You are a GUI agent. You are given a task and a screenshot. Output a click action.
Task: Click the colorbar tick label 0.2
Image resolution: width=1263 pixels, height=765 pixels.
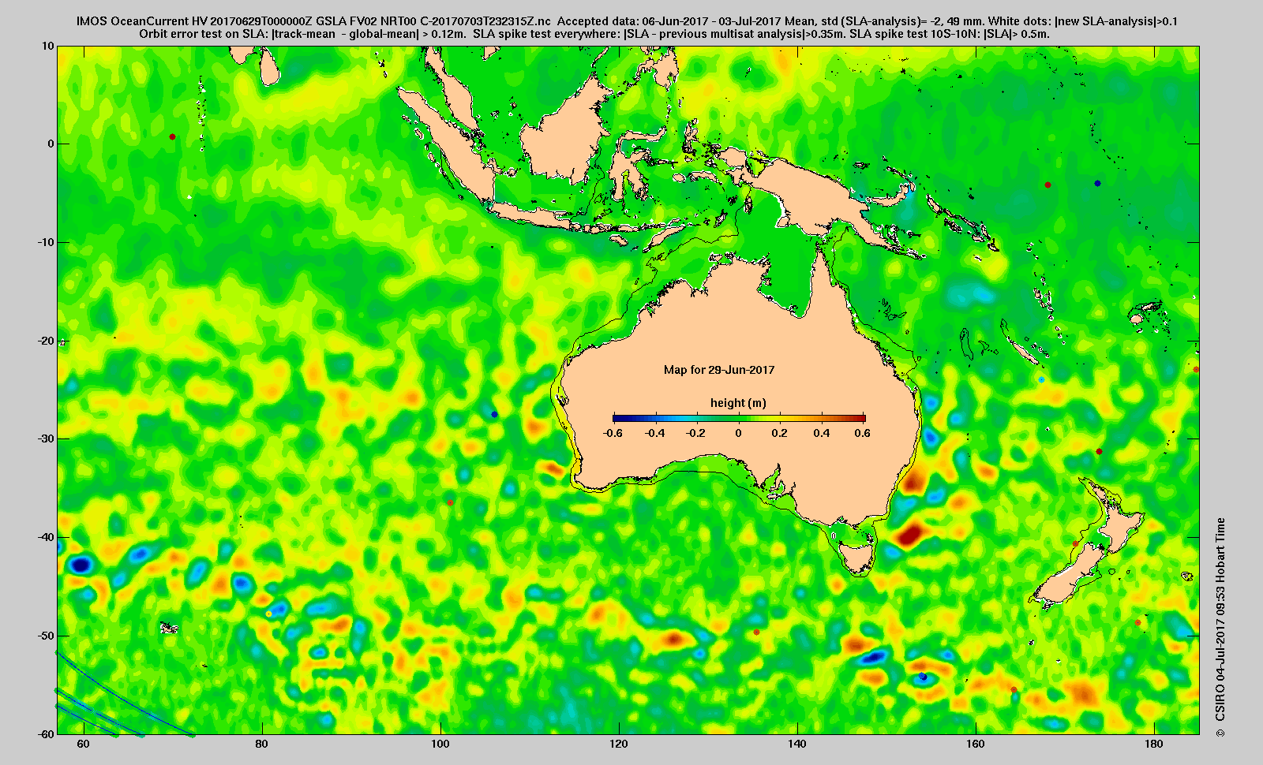[780, 433]
